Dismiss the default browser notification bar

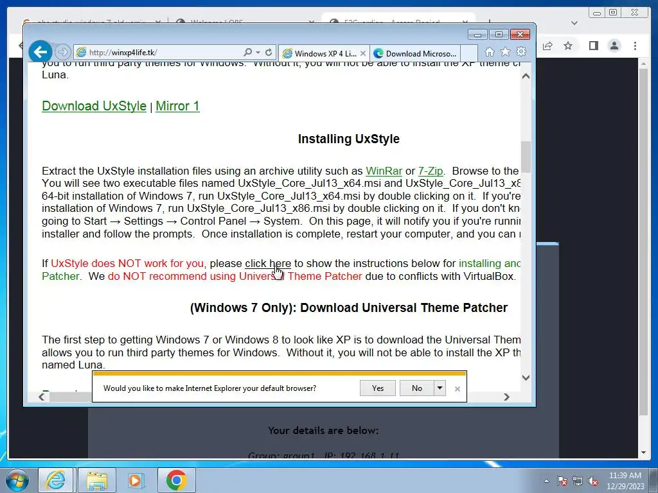pyautogui.click(x=458, y=389)
